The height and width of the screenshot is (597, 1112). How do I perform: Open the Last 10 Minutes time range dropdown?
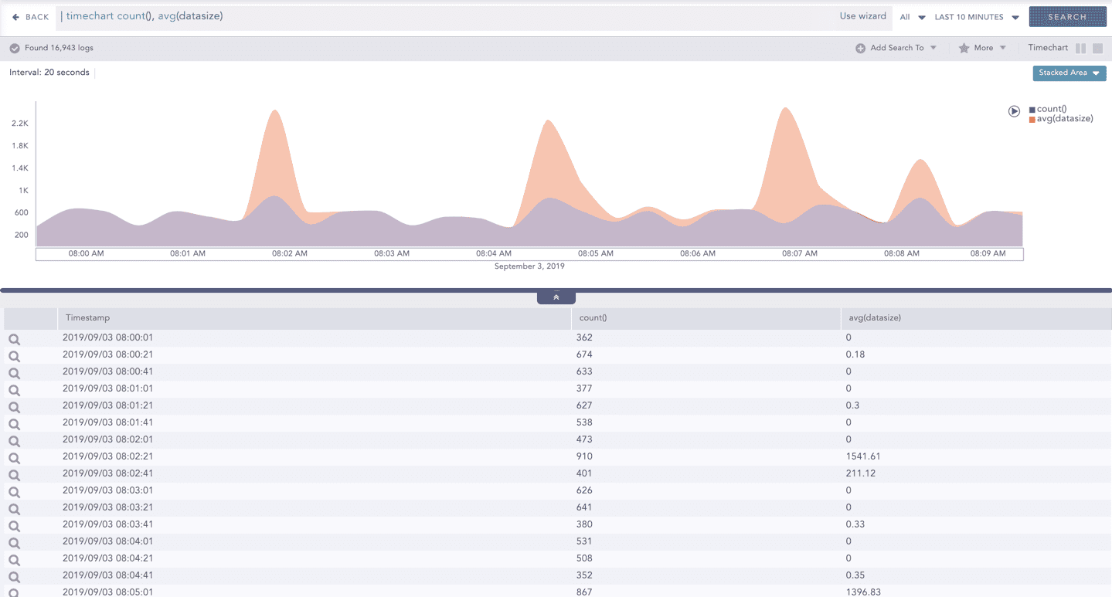point(976,17)
